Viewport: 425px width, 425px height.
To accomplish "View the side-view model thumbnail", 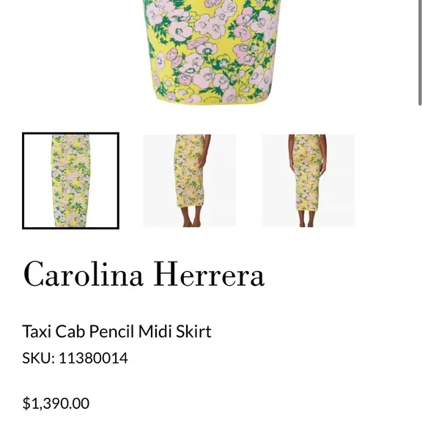I will pos(189,181).
